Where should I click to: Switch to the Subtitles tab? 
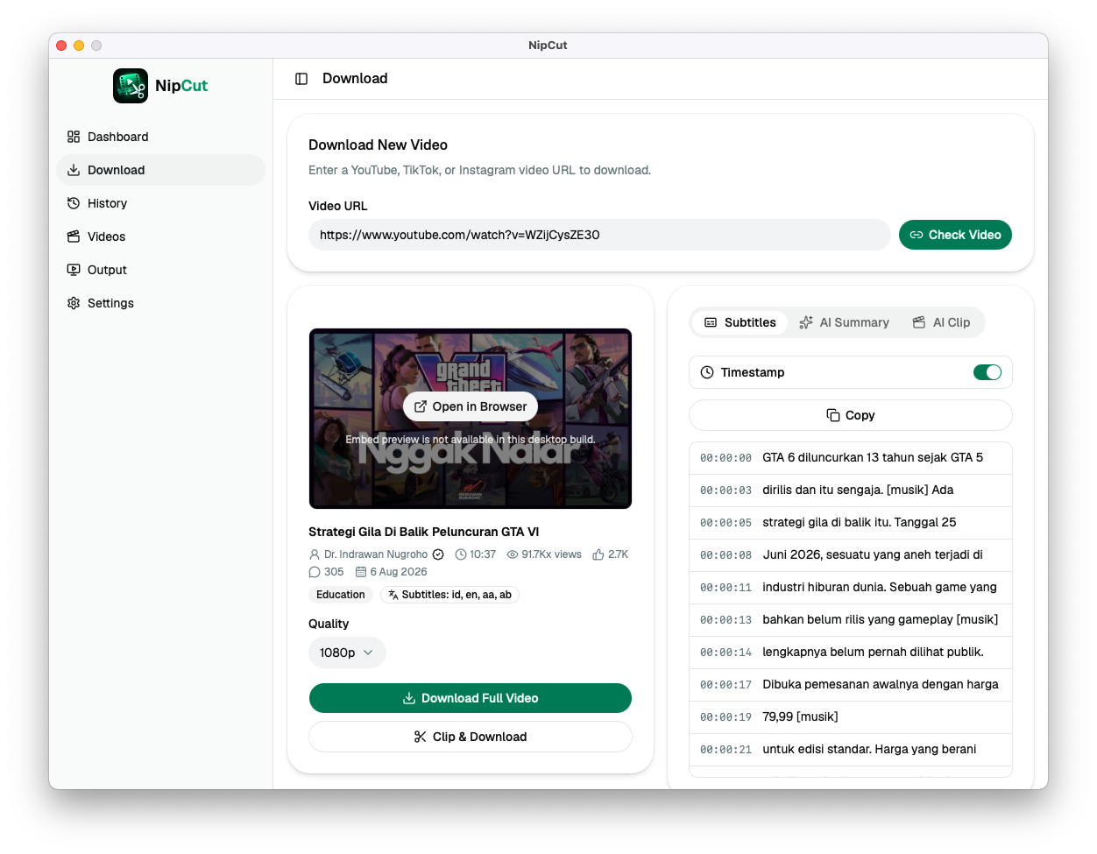pyautogui.click(x=740, y=322)
